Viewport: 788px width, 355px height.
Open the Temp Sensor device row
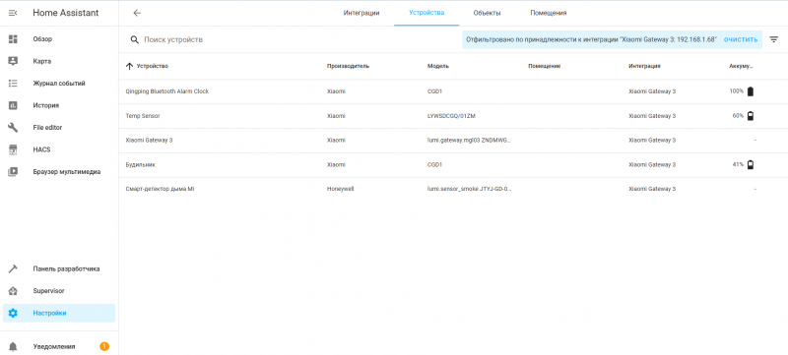click(x=453, y=116)
